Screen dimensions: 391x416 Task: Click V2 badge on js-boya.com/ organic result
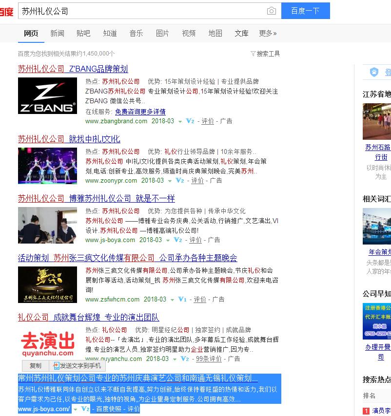pos(85,409)
